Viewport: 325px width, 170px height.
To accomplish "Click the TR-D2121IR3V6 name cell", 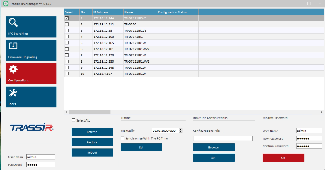I will click(140, 18).
